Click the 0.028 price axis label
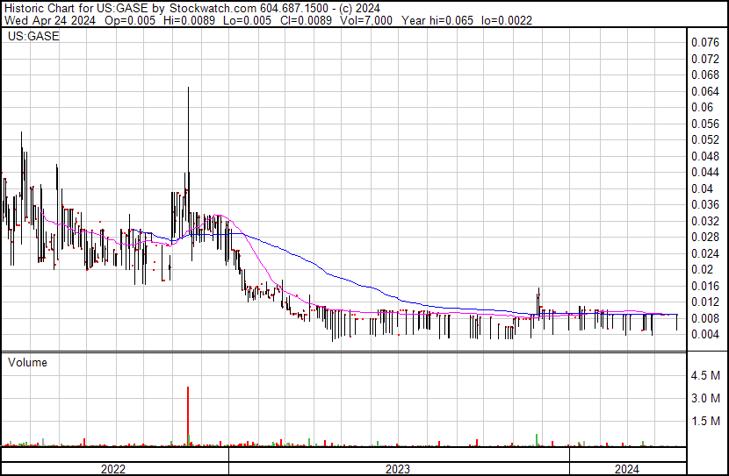 705,237
